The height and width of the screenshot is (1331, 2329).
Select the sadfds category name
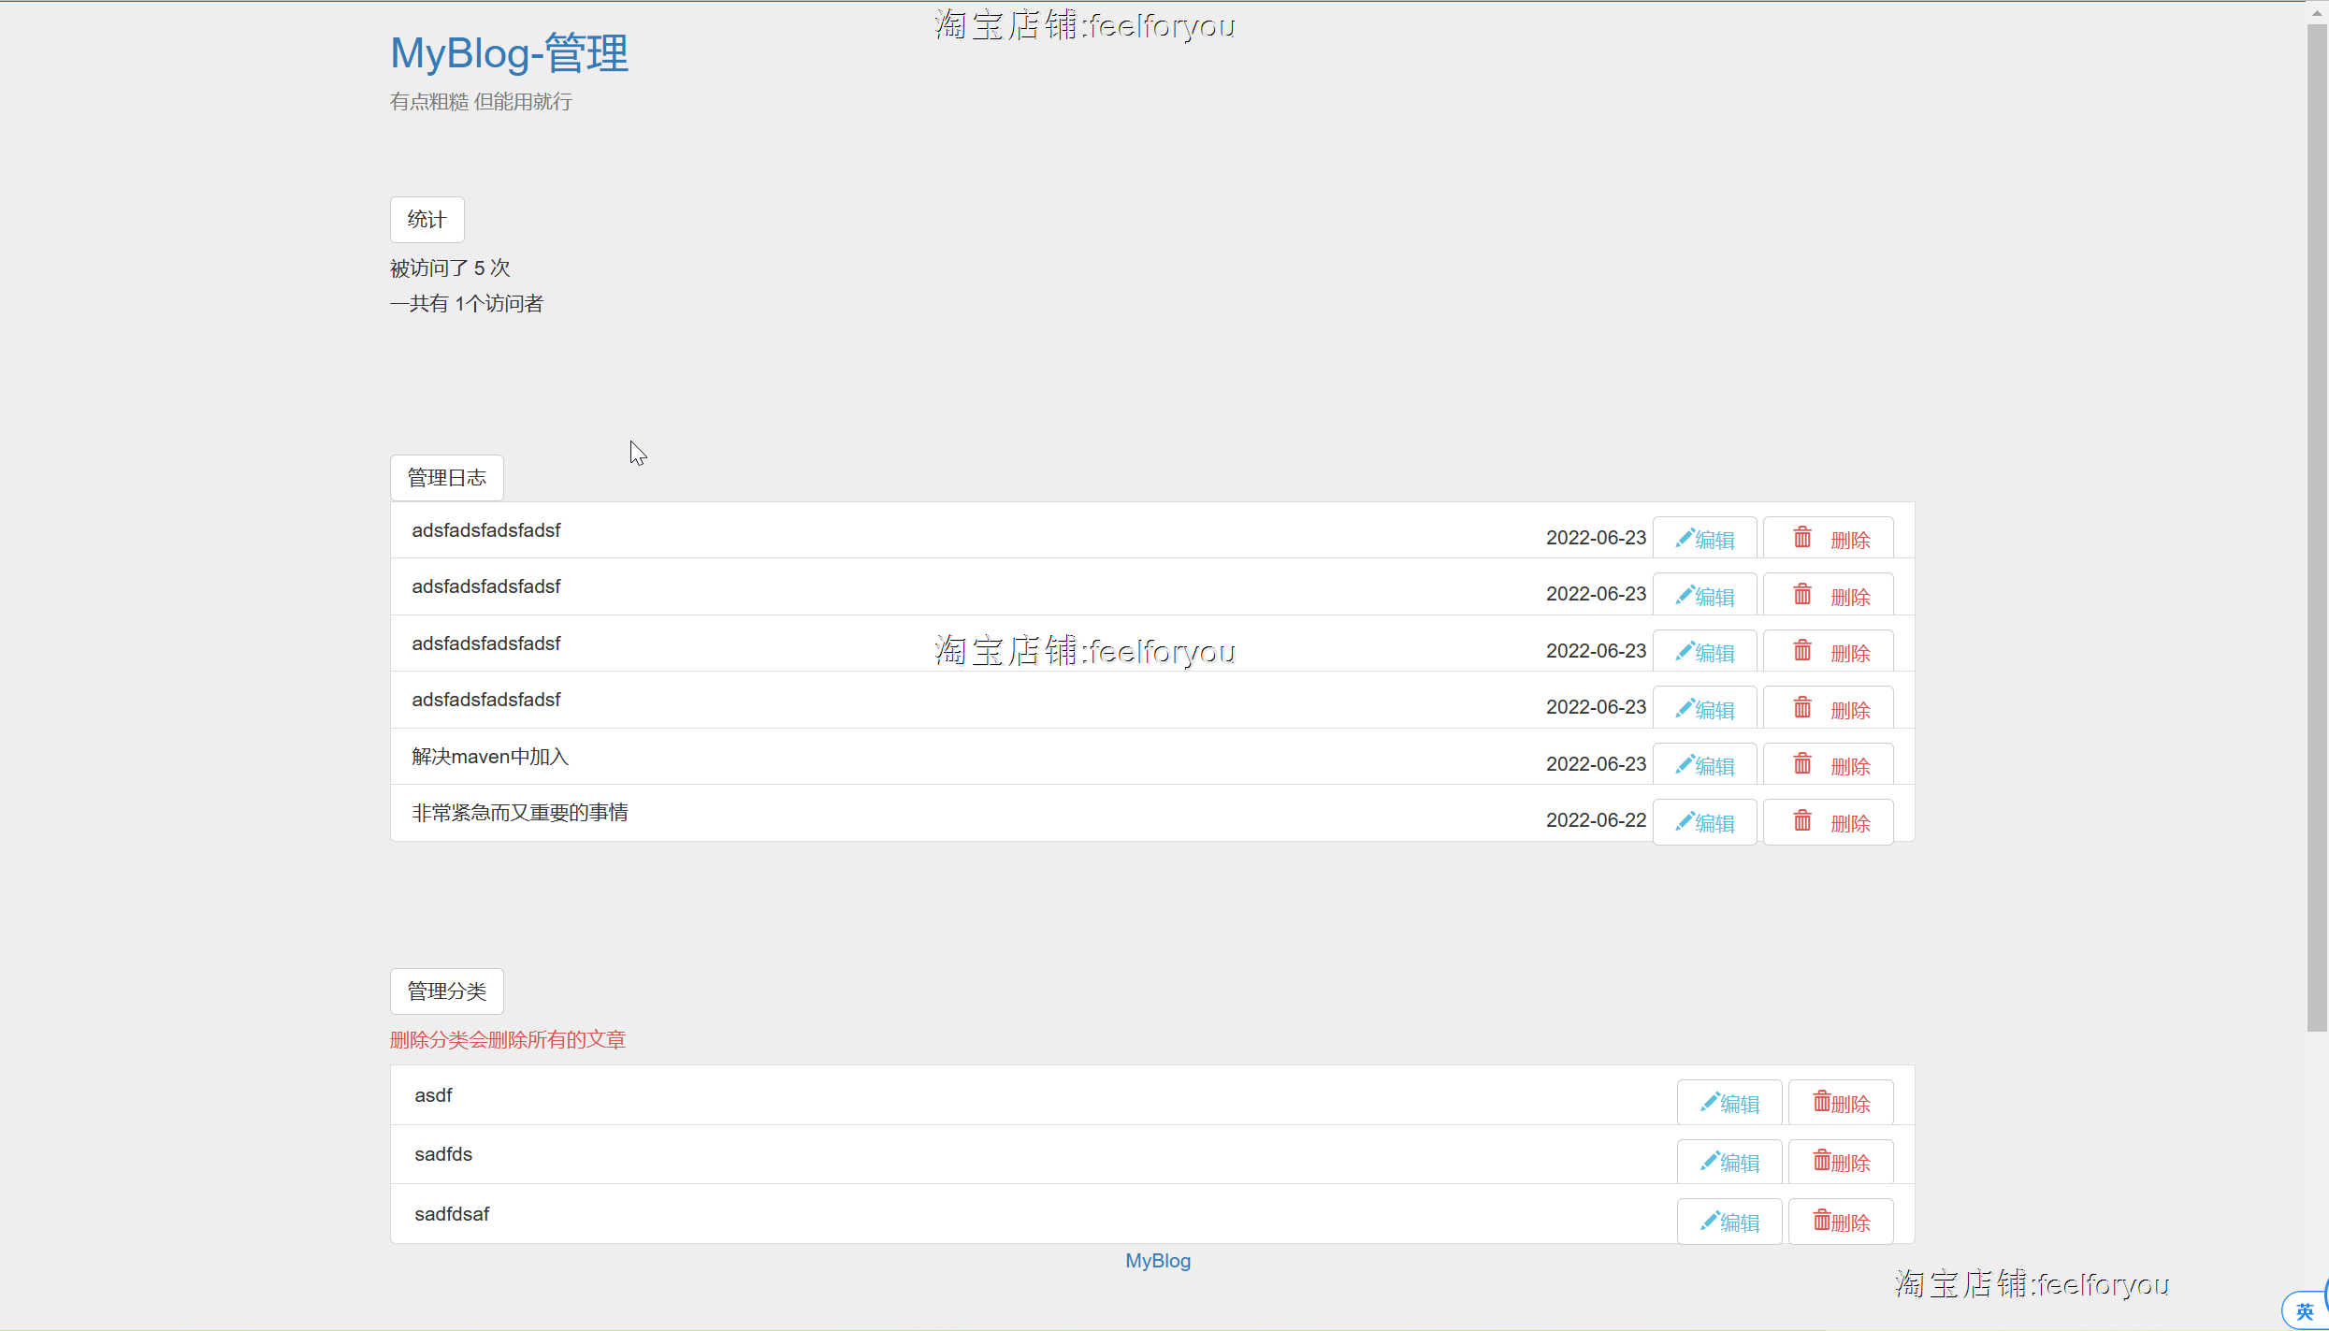tap(443, 1154)
